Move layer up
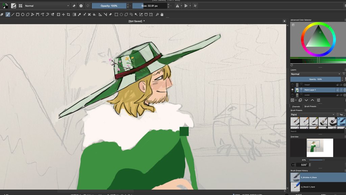The width and height of the screenshot is (346, 195). tap(313, 100)
